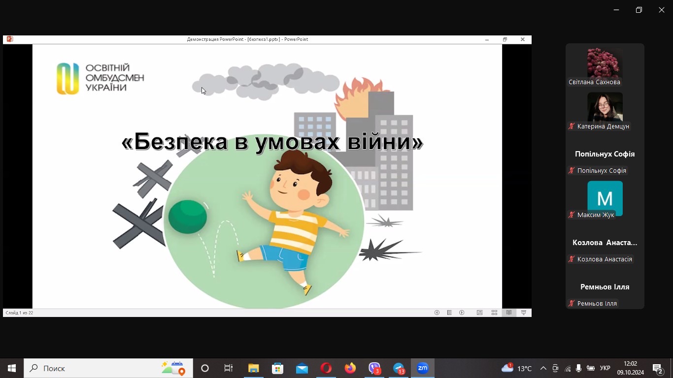Image resolution: width=673 pixels, height=378 pixels.
Task: Click the Ремньов Ілля participant name label
Action: 597,304
